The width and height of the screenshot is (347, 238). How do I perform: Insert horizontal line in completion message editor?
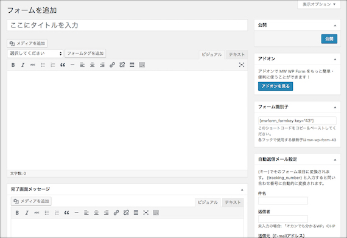76,213
